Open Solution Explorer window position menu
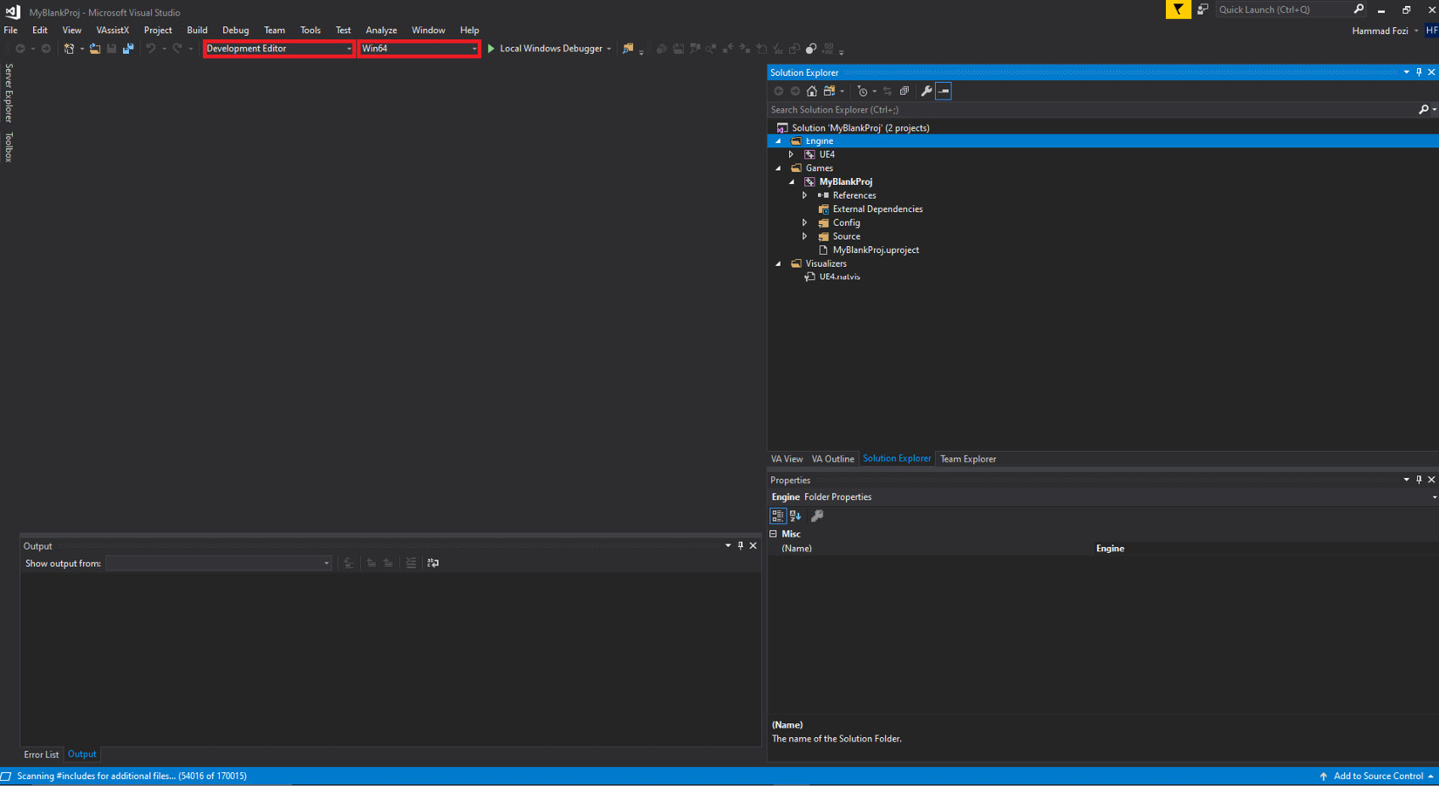Screen dimensions: 1439x786 [1407, 72]
